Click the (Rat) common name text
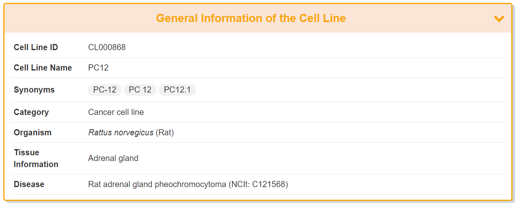Image resolution: width=517 pixels, height=205 pixels. tap(165, 132)
